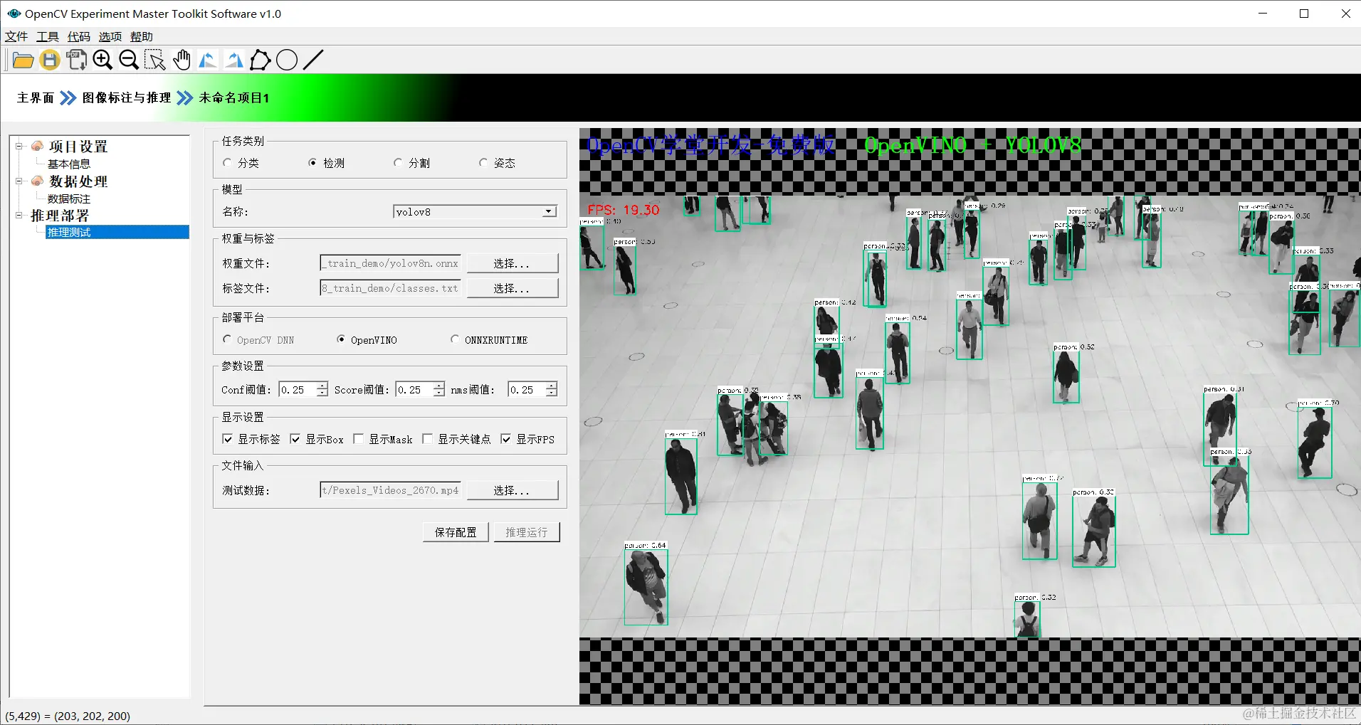Toggle the 显示Box checkbox
The image size is (1361, 725).
[x=295, y=439]
